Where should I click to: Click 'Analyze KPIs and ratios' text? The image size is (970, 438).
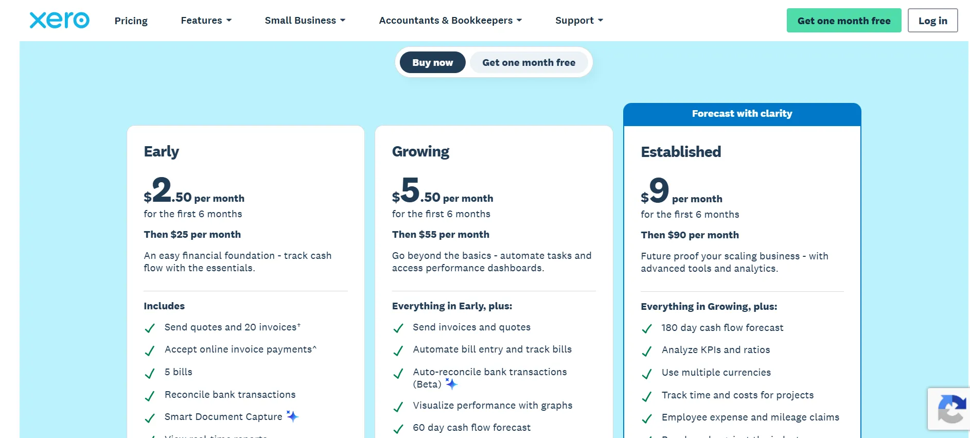pos(716,349)
